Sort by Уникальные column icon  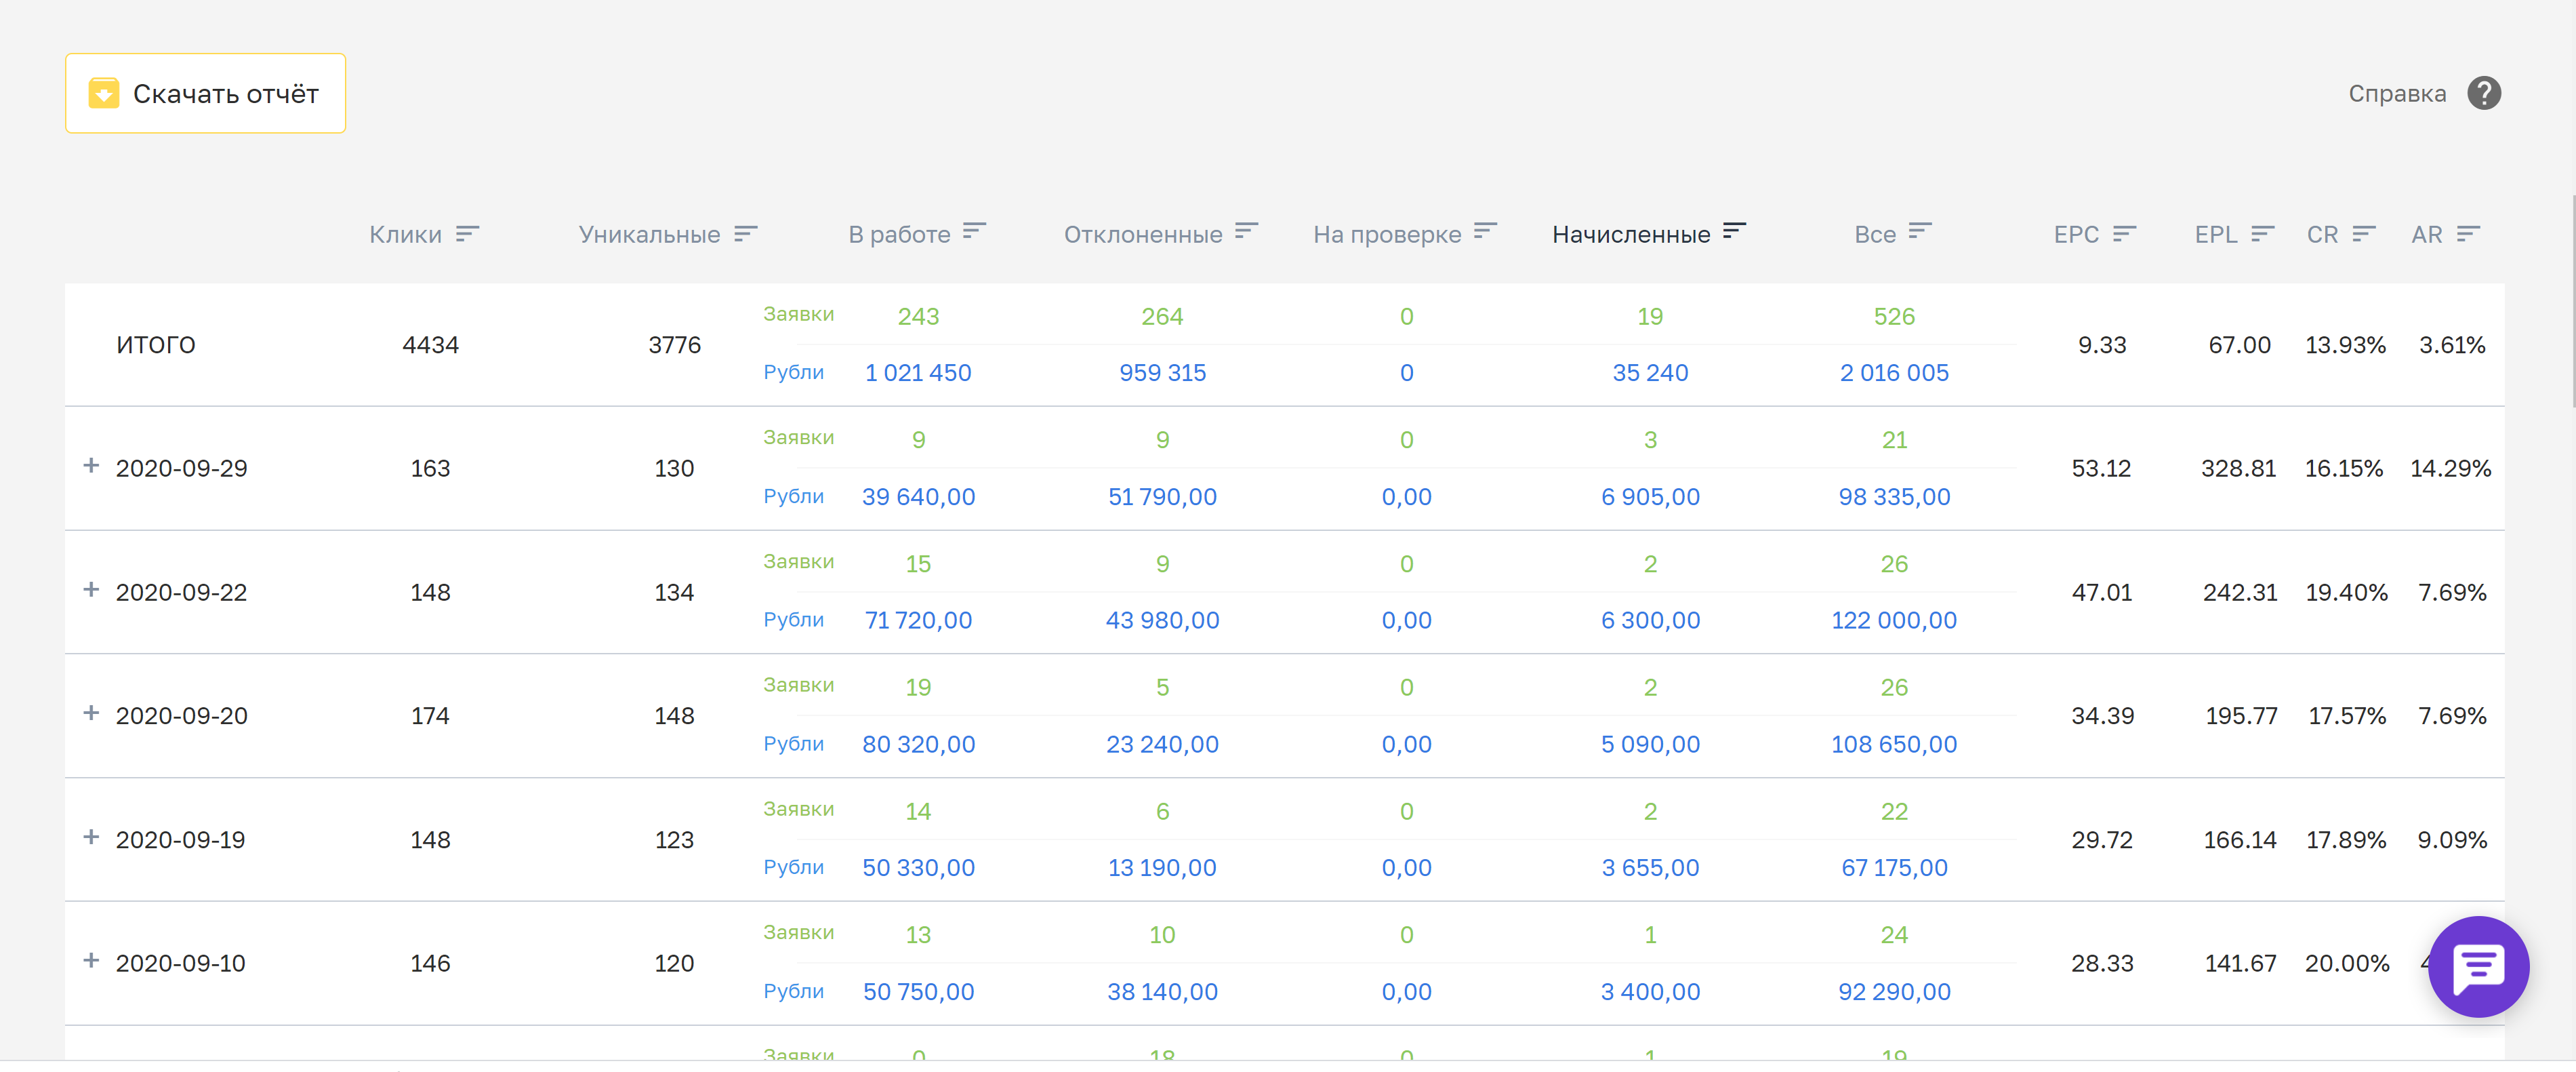coord(745,233)
